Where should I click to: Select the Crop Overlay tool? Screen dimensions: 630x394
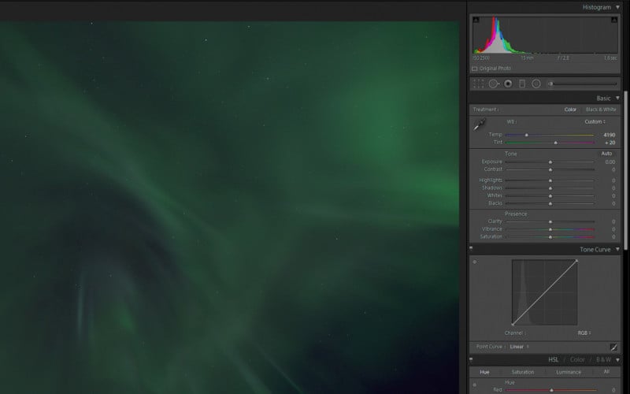pyautogui.click(x=478, y=84)
